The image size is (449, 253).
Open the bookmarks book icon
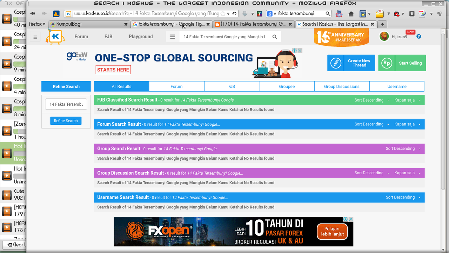(363, 14)
